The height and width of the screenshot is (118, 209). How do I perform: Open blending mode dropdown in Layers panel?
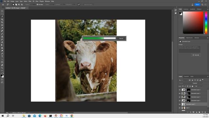click(185, 83)
